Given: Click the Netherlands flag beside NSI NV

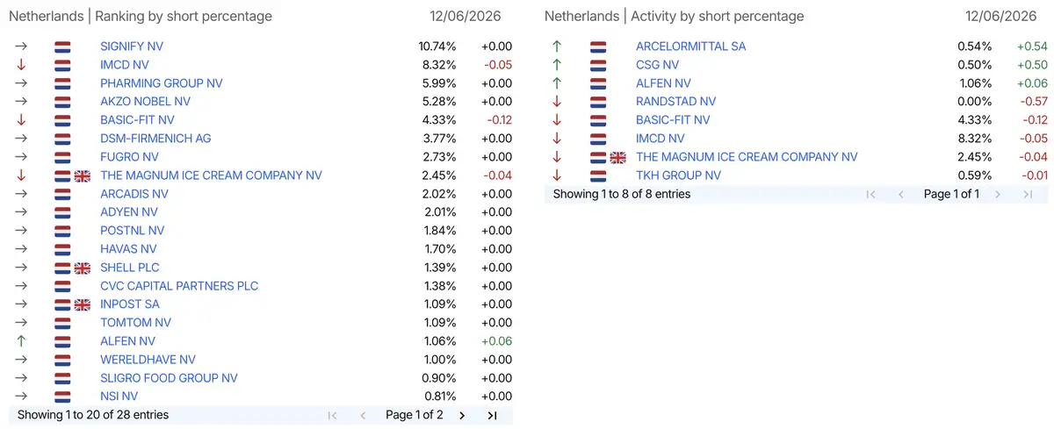Looking at the screenshot, I should 62,397.
